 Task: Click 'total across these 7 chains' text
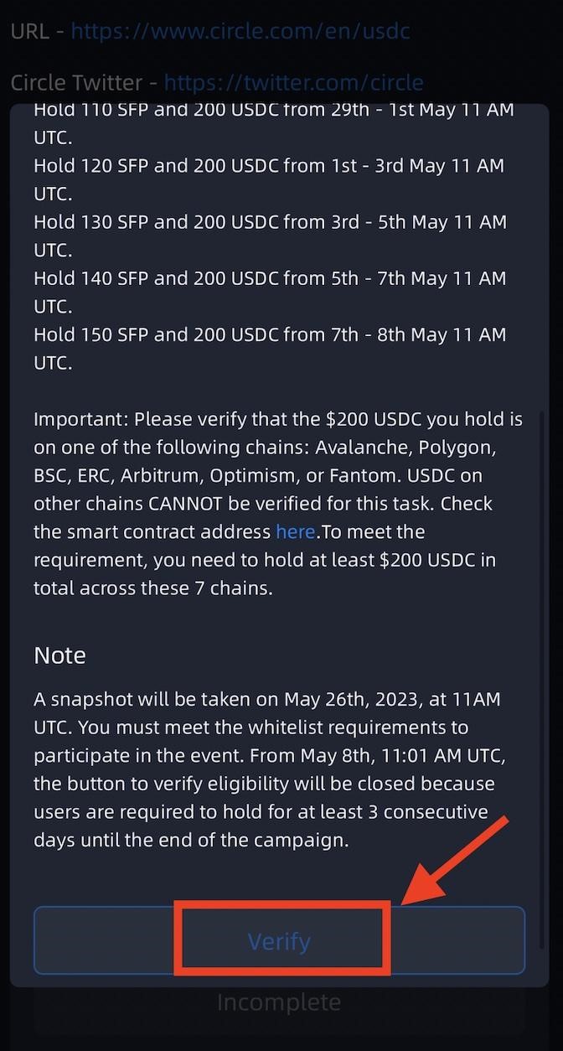coord(152,588)
